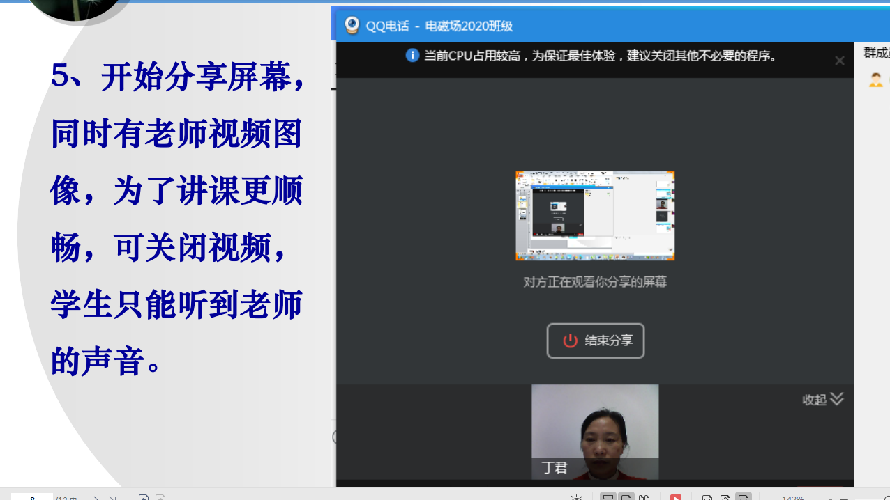Select the 丁君 video tile
This screenshot has height=500, width=890.
(x=595, y=432)
